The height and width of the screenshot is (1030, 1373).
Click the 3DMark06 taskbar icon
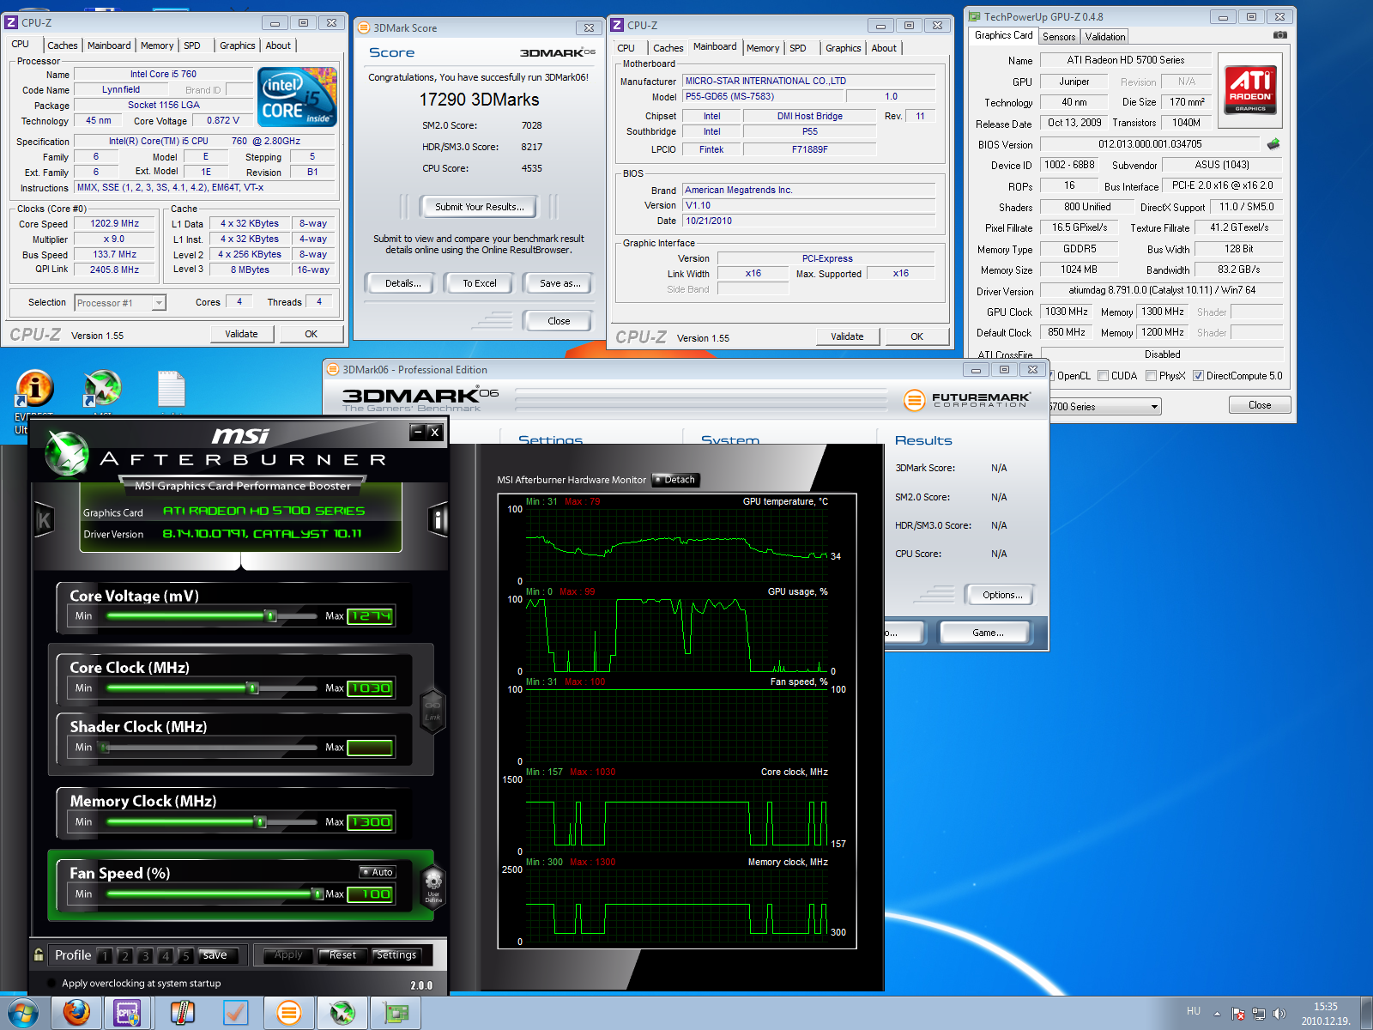(x=288, y=1013)
